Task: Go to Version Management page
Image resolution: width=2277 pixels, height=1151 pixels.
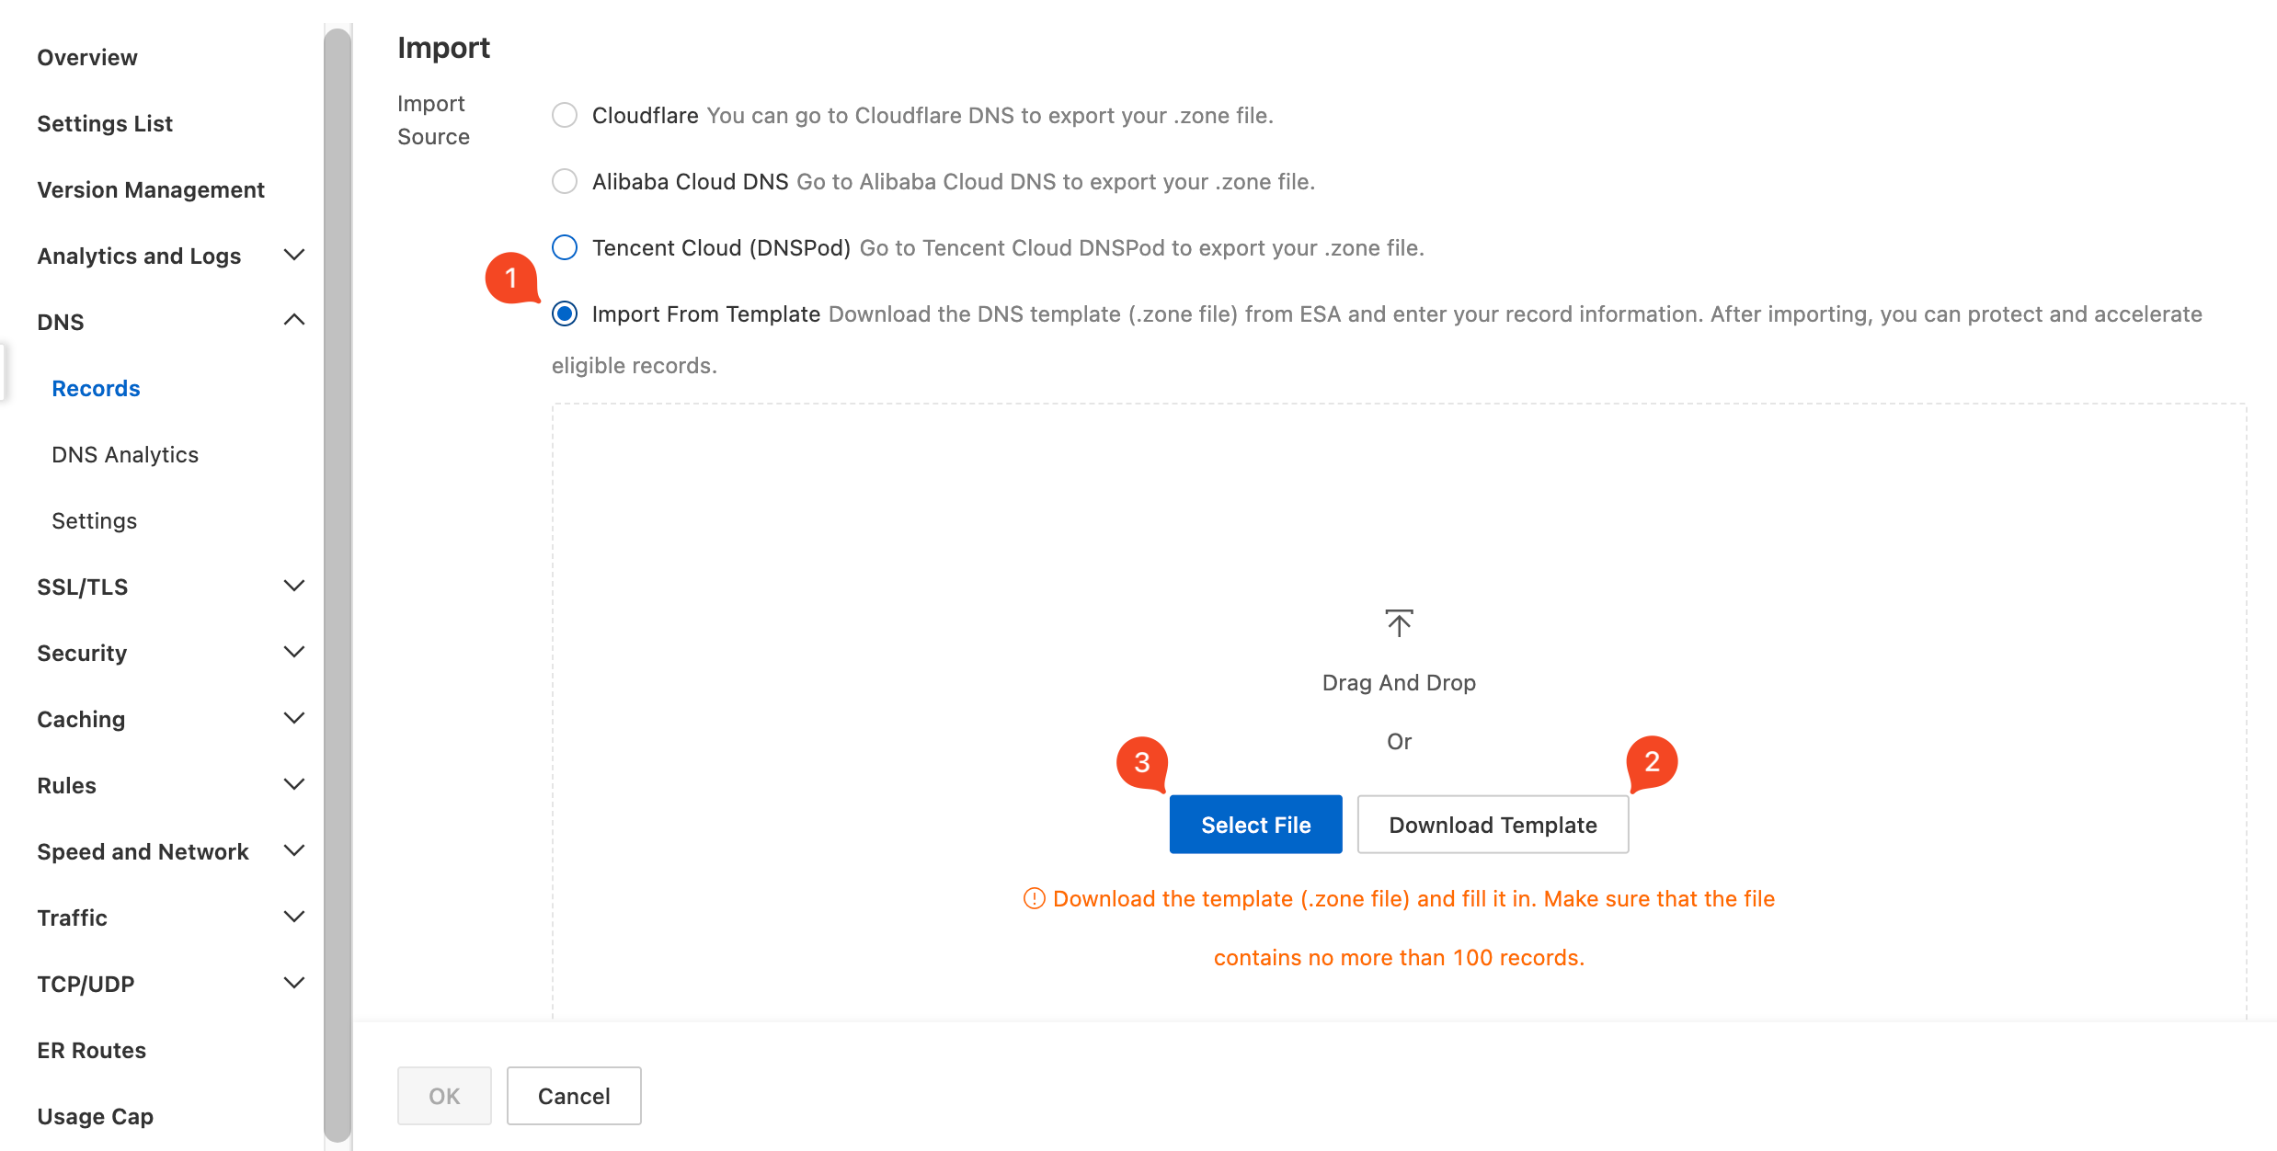Action: click(x=151, y=189)
